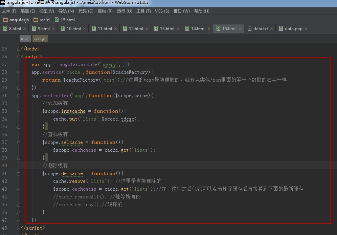Viewport: 337px width, 235px height.
Task: Click the instcache identifier on line 33
Action: click(73, 111)
